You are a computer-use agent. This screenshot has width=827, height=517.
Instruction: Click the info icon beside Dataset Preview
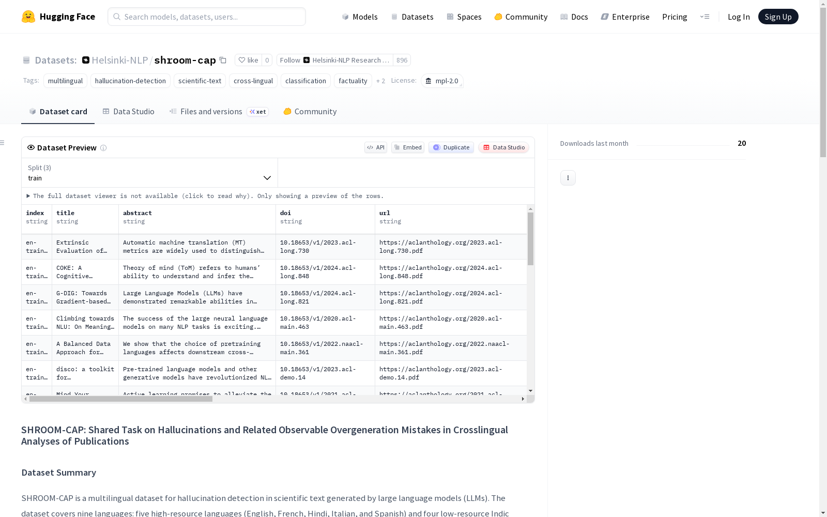pyautogui.click(x=103, y=148)
